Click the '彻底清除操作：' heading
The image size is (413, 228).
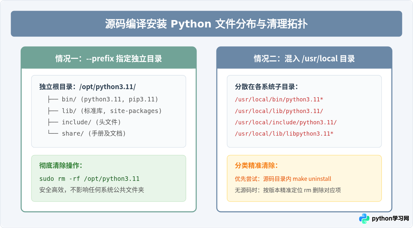tap(61, 166)
